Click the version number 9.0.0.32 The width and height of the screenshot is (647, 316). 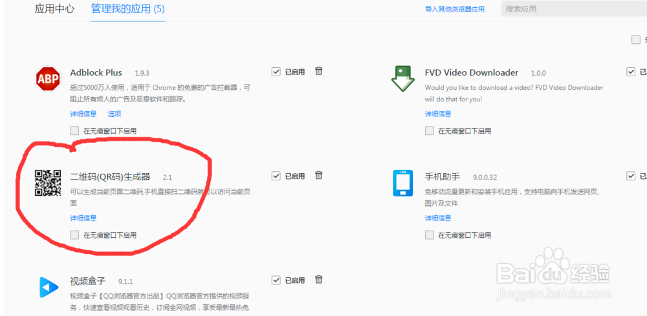(x=485, y=178)
